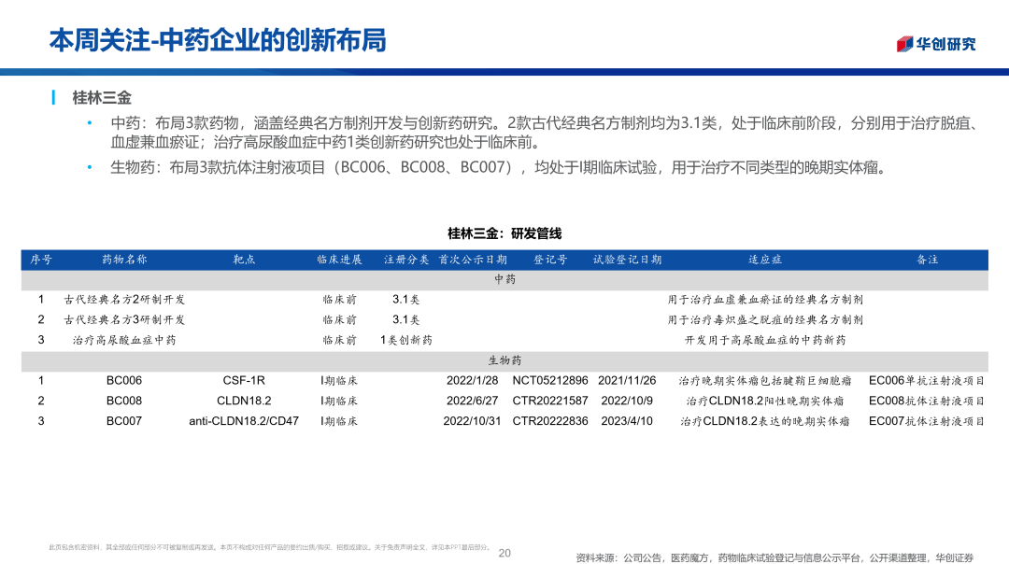This screenshot has height=564, width=1009.
Task: Select cell 古代经典名方3研制开发
Action: [x=124, y=319]
